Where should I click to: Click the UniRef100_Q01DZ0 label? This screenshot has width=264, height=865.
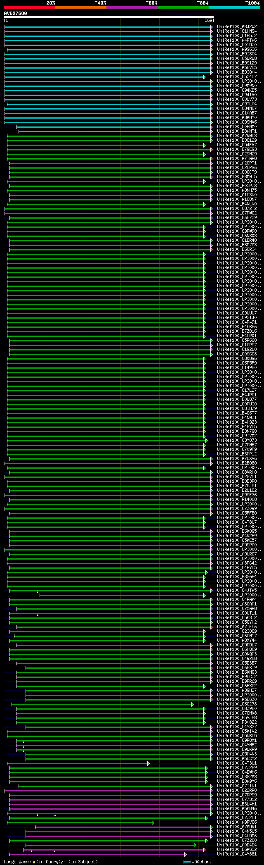click(237, 45)
